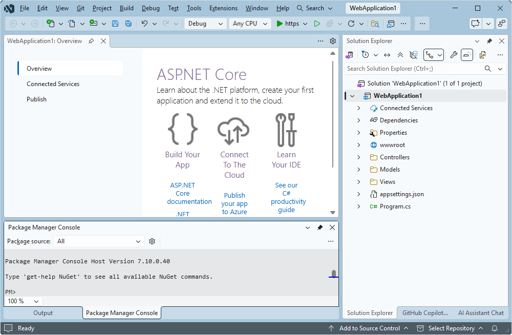Pin the WebApplication1 Overview tab

click(x=91, y=41)
